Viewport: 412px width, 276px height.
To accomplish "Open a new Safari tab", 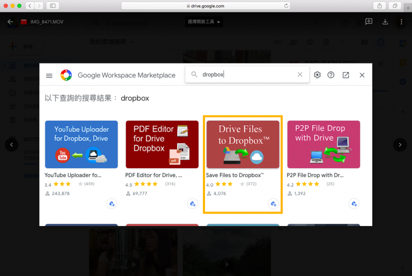I will pyautogui.click(x=408, y=8).
